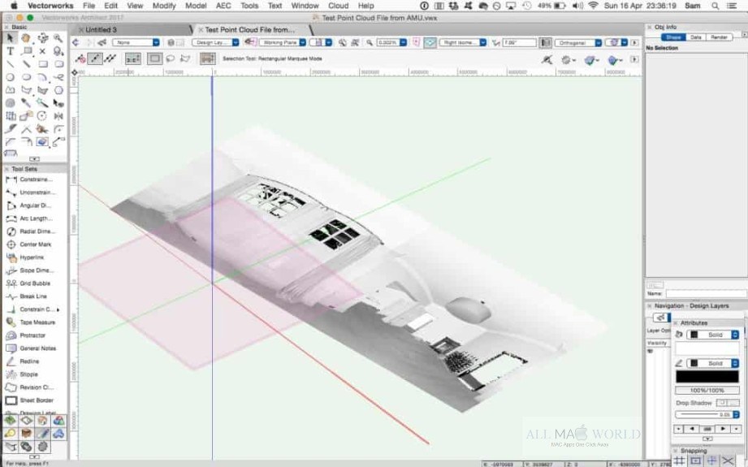Toggle Snap to Intersection in Snapping palette

[728, 461]
